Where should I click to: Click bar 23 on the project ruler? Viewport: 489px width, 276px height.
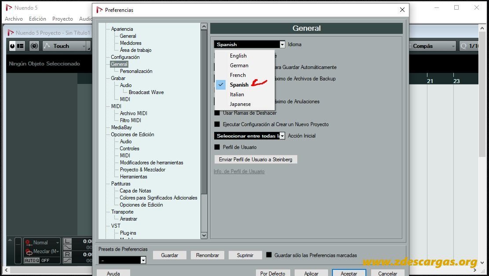pos(456,81)
